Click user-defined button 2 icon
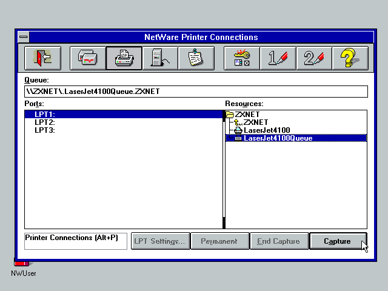Viewport: 388px width, 291px height. [314, 58]
